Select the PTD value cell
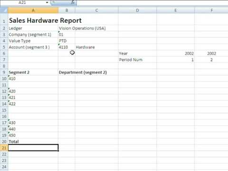The width and height of the screenshot is (228, 171). 66,41
